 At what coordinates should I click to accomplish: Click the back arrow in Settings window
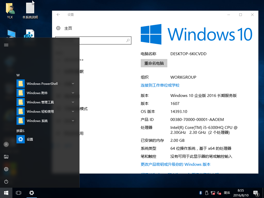[58, 15]
